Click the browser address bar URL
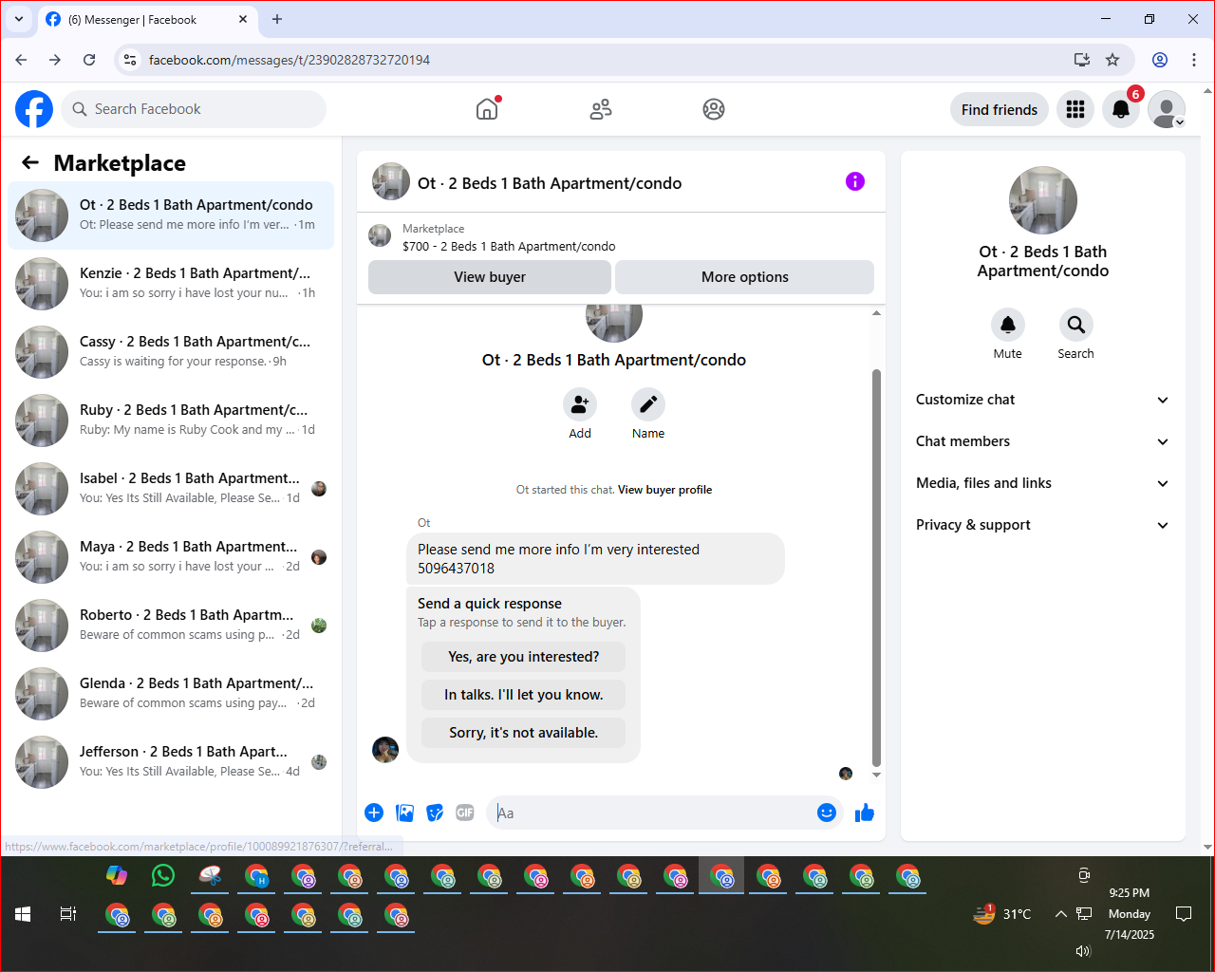This screenshot has width=1215, height=972. [x=290, y=60]
